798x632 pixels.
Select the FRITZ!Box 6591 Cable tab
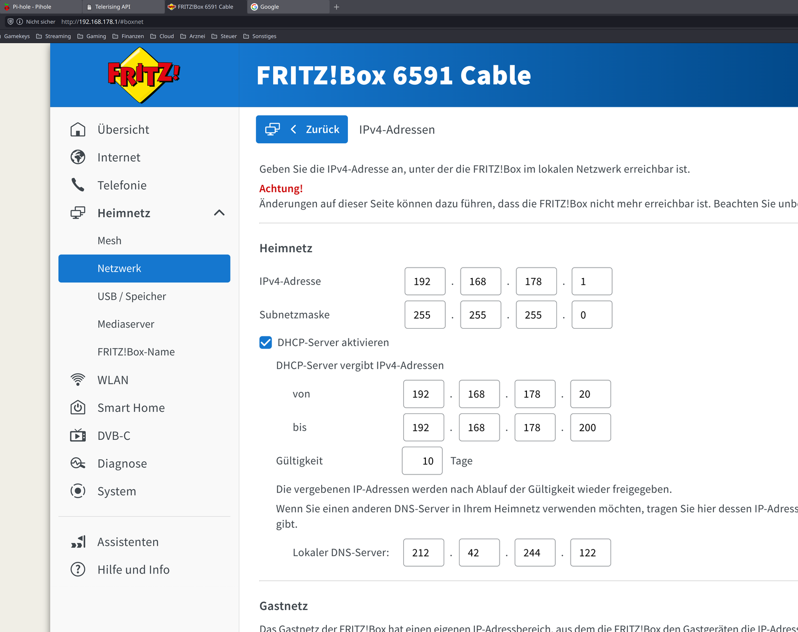[206, 7]
